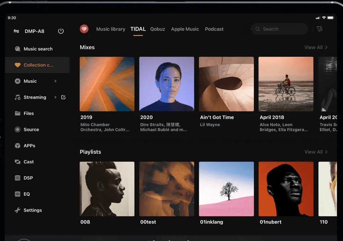Screen dimensions: 343x241
Task: Click the "Mixes" section heading
Action: [x=87, y=47]
